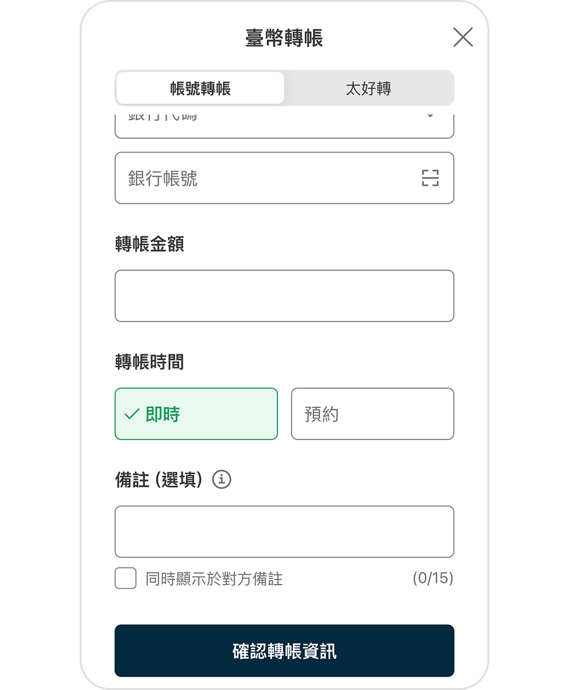This screenshot has height=690, width=569.
Task: Open the 銀行代碼 selection field
Action: tap(284, 126)
